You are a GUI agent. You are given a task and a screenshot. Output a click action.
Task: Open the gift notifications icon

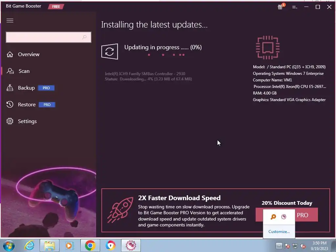click(x=280, y=7)
